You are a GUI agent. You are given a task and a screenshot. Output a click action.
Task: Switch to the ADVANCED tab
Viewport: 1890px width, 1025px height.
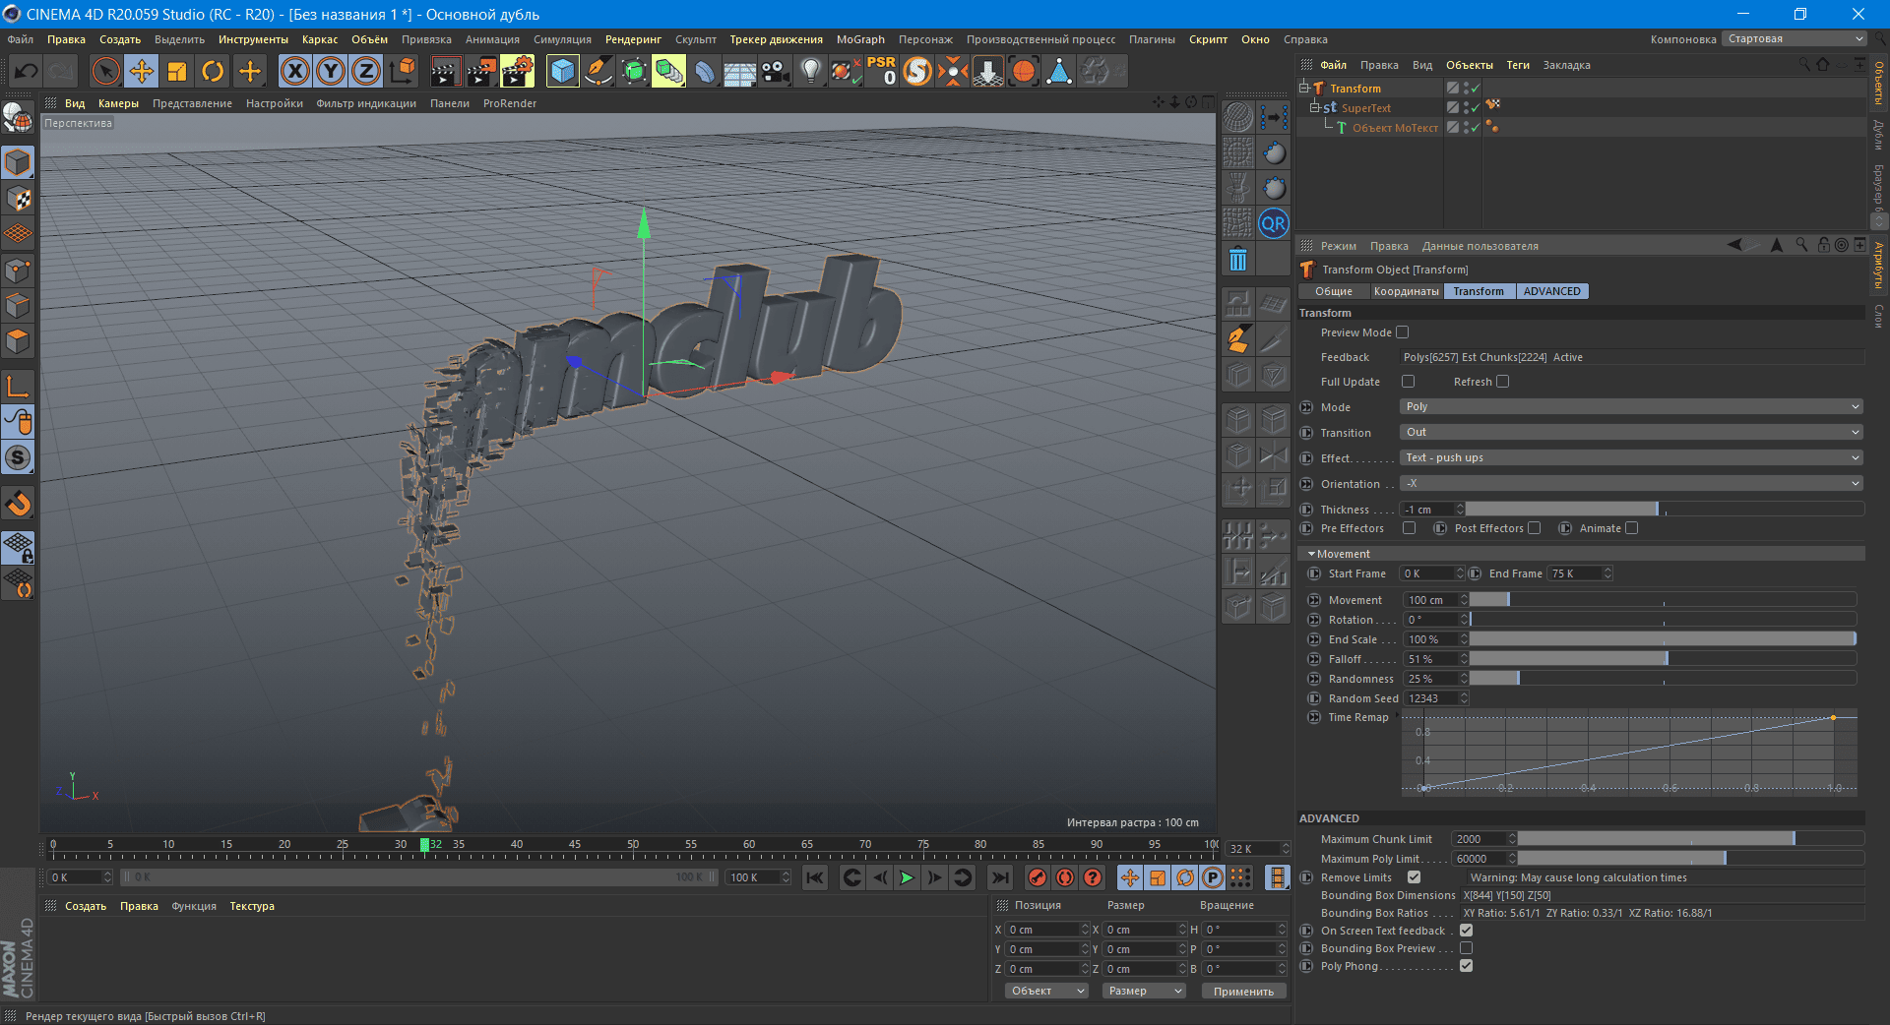click(1551, 291)
